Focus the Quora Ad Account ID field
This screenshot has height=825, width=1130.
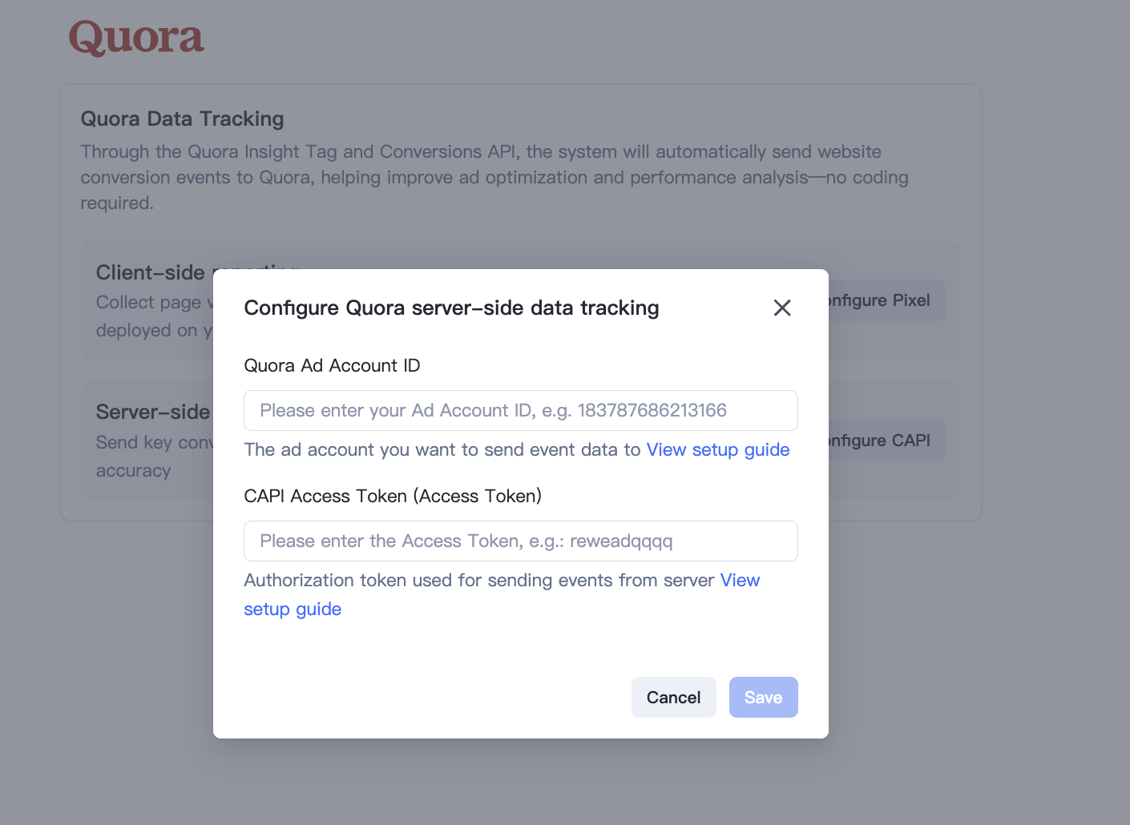520,410
